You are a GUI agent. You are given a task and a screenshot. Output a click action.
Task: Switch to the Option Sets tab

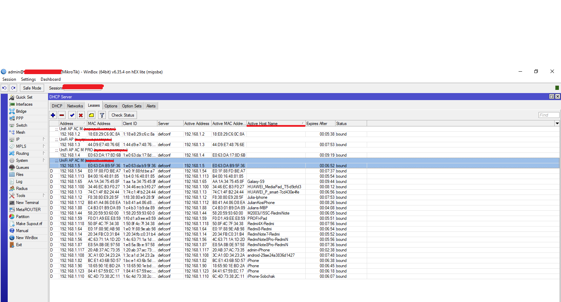pos(132,106)
